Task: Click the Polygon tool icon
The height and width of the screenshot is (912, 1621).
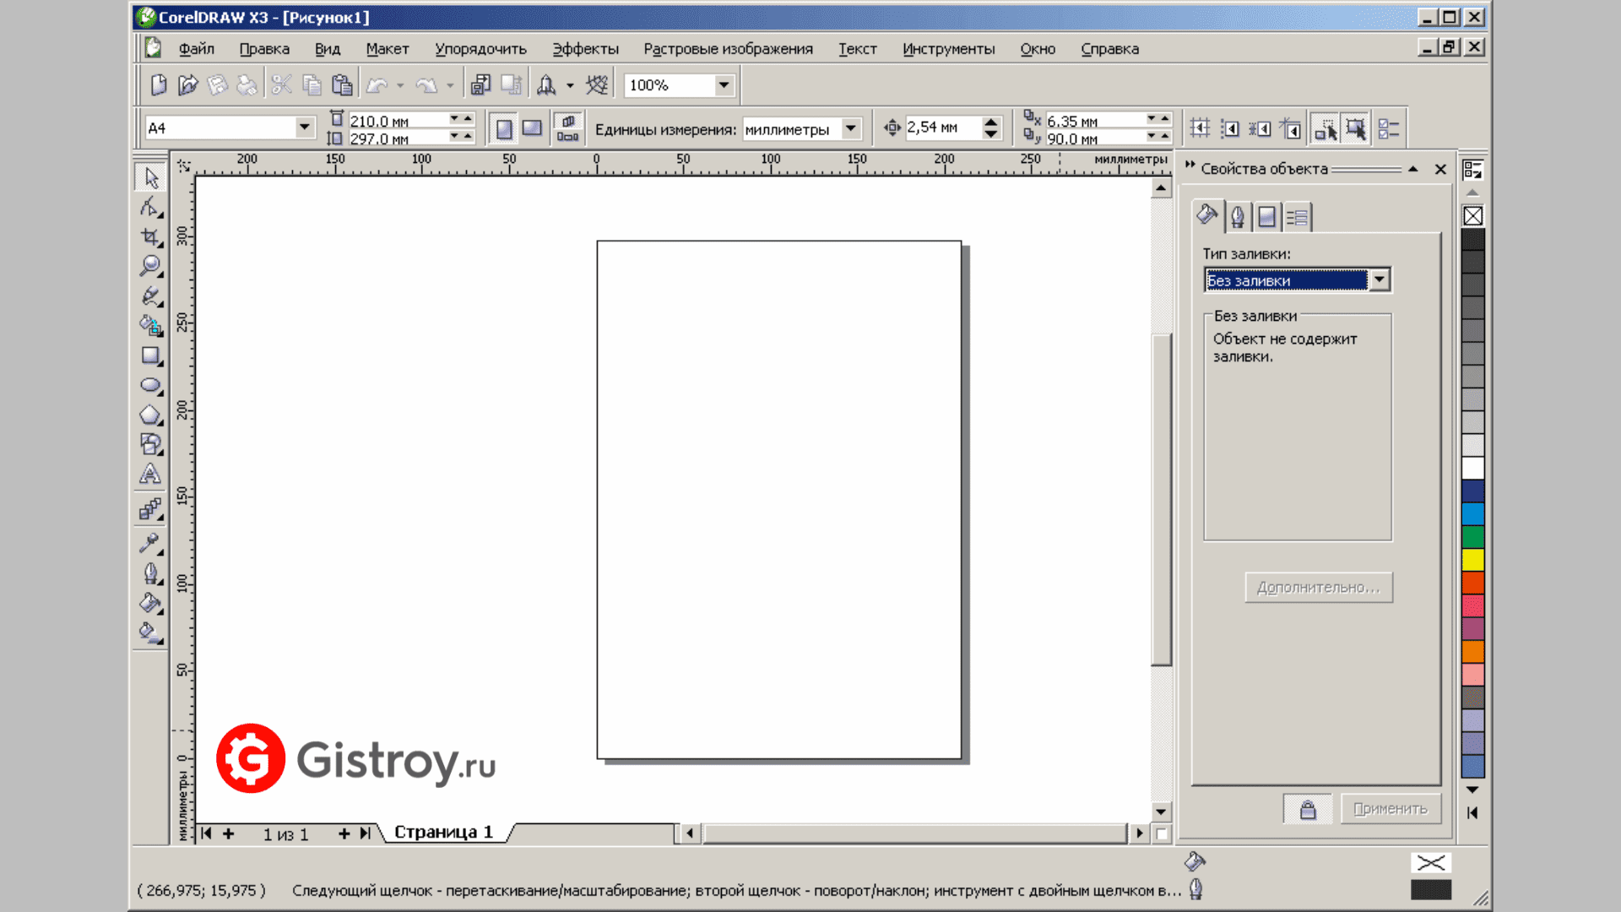Action: click(x=150, y=415)
